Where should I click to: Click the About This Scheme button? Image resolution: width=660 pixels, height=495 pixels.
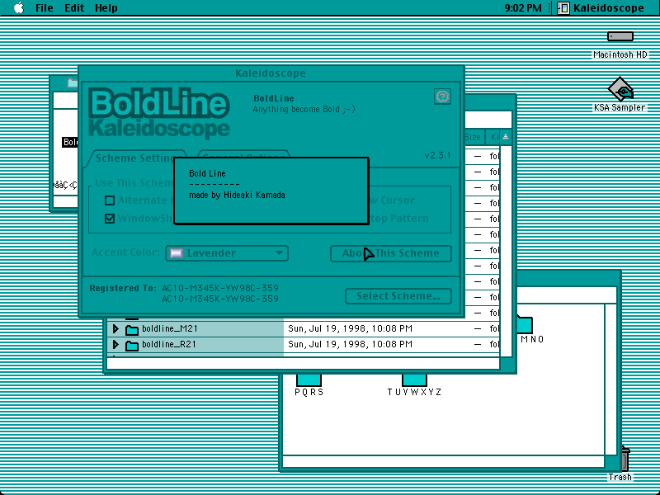point(390,253)
